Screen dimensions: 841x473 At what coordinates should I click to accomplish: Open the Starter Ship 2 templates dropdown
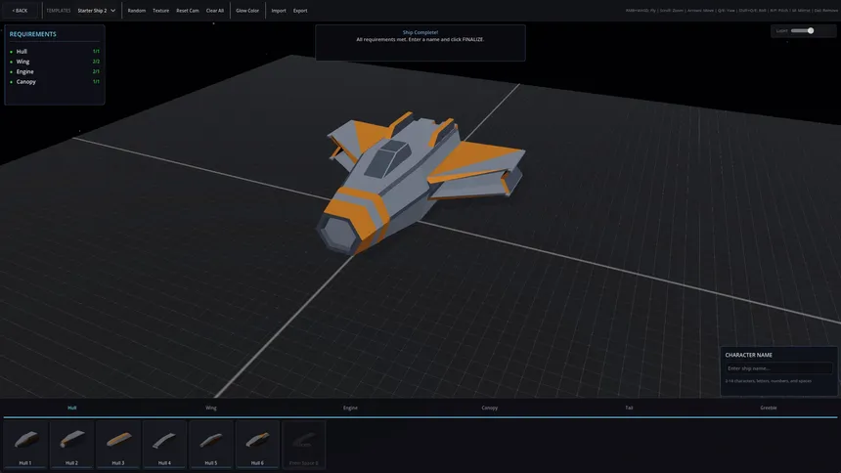pyautogui.click(x=97, y=11)
